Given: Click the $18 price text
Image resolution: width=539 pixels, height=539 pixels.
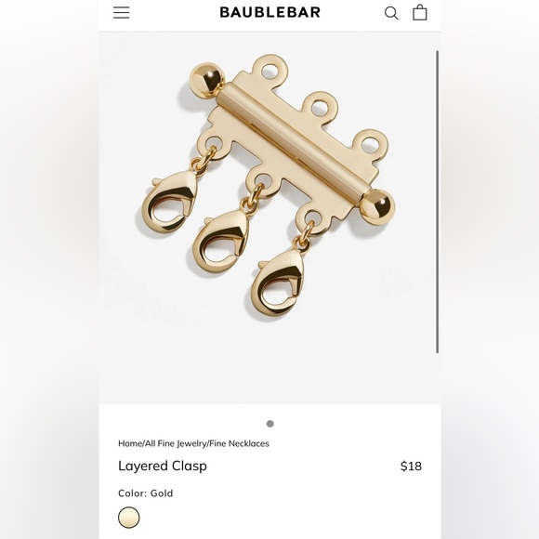Looking at the screenshot, I should pyautogui.click(x=411, y=467).
